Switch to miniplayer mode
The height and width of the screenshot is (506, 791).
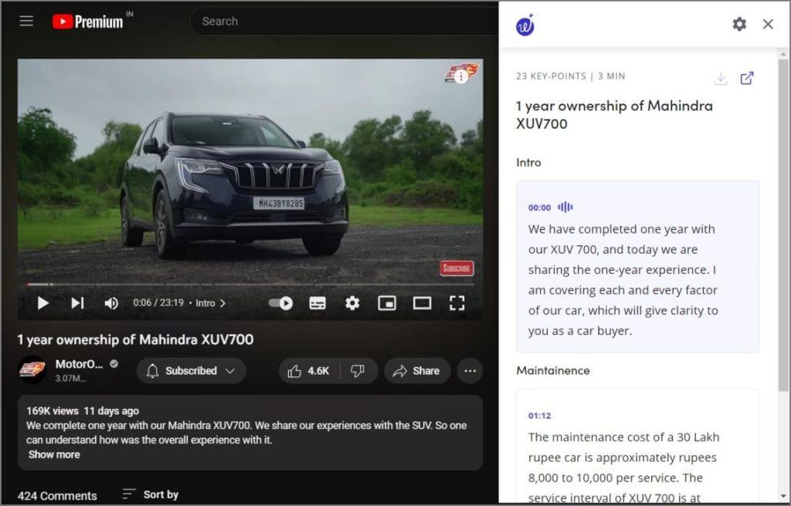coord(387,303)
